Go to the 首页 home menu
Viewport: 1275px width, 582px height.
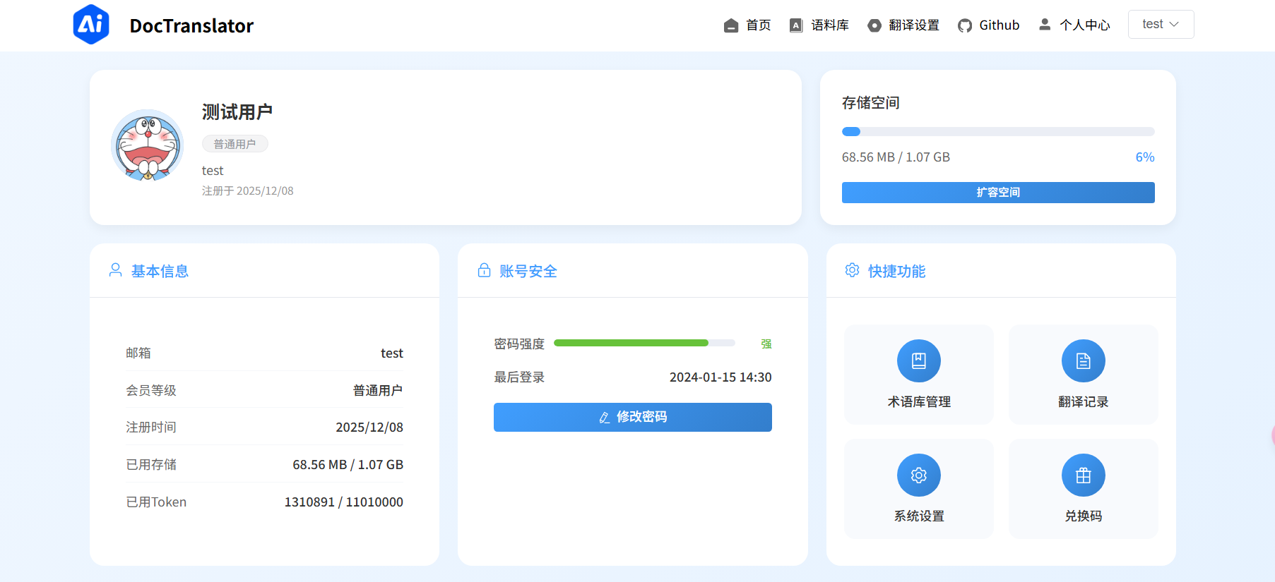pyautogui.click(x=747, y=25)
